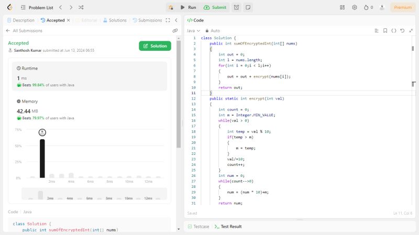Copy submission link icon
Viewport: 419px width, 235px height.
175,31
